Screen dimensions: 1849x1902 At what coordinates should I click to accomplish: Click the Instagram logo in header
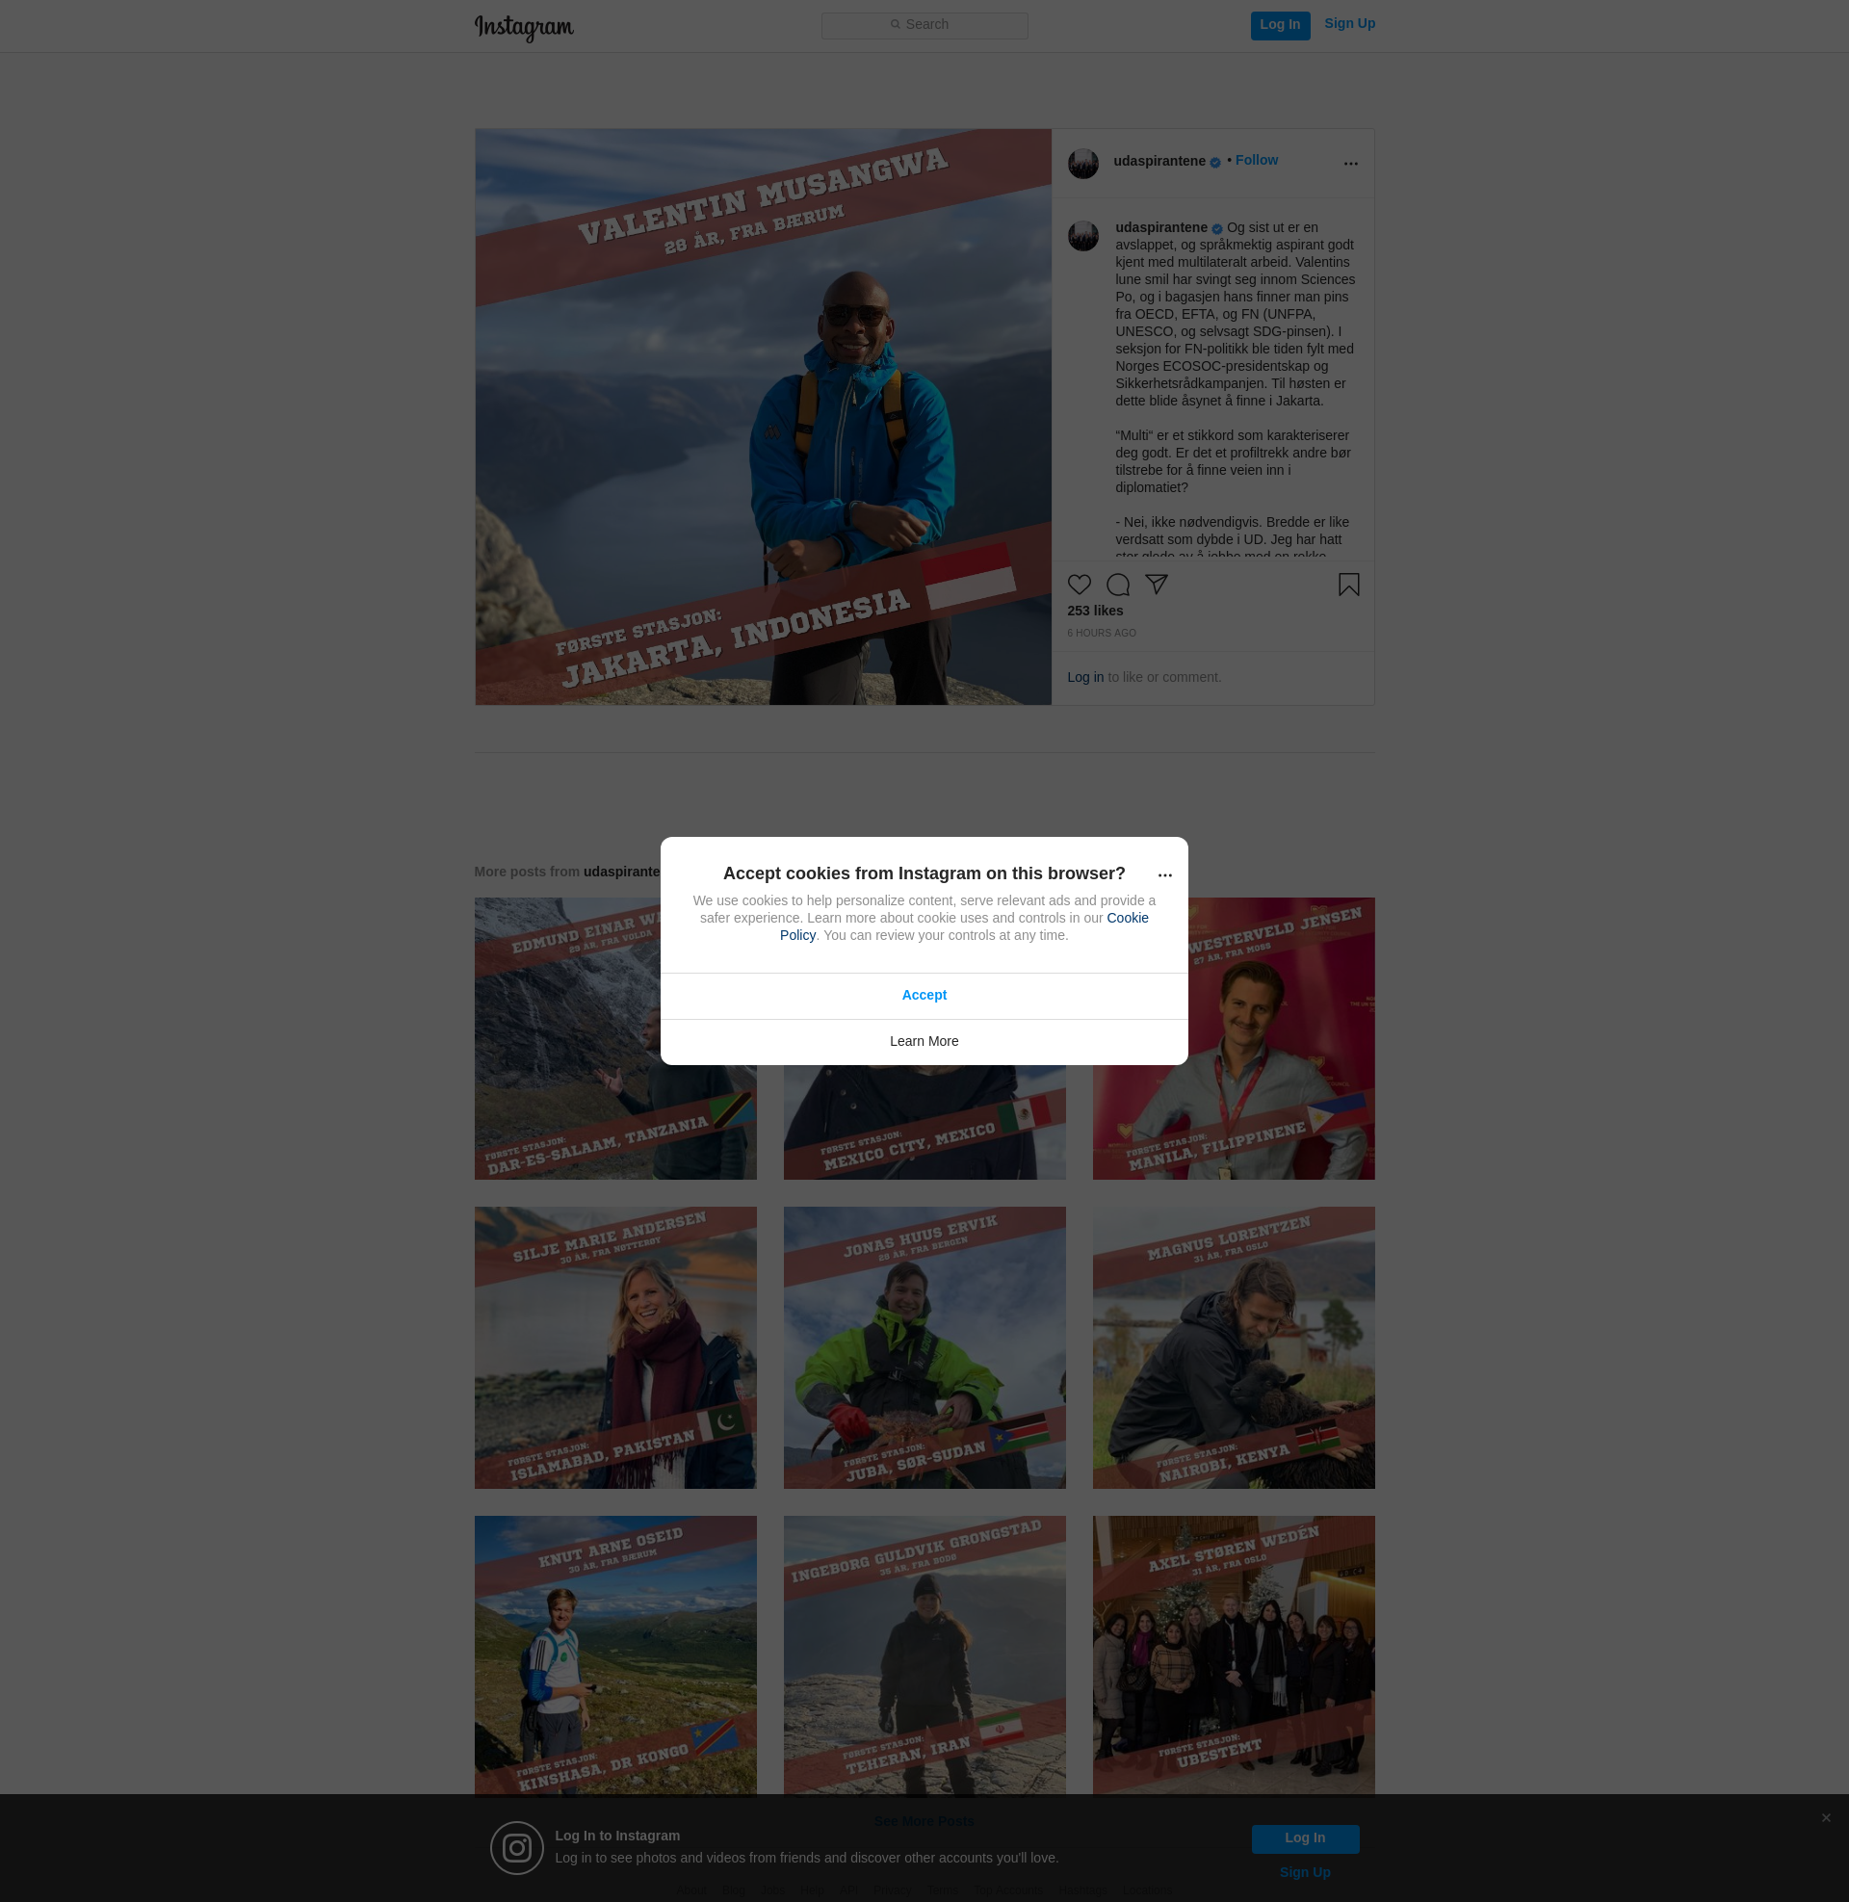[x=524, y=27]
